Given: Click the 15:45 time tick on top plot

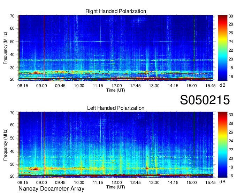Looking at the screenshot, I should pos(211,86).
